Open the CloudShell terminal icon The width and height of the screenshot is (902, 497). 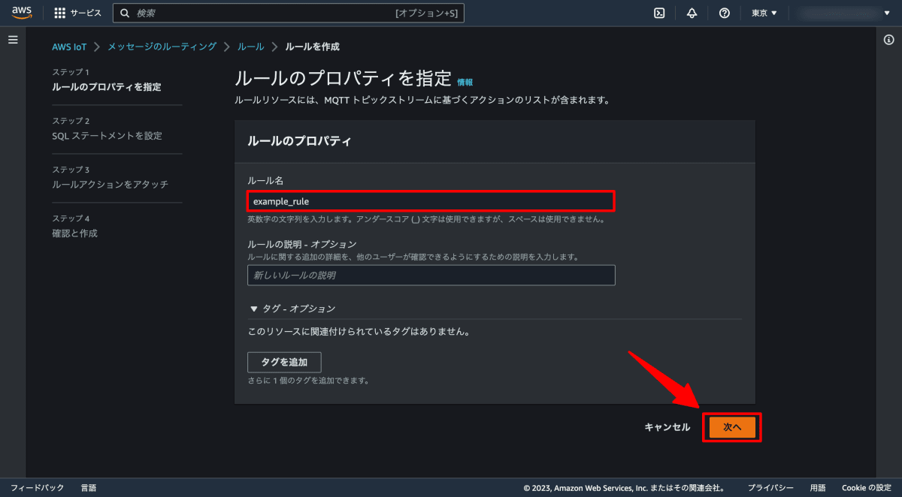[659, 13]
